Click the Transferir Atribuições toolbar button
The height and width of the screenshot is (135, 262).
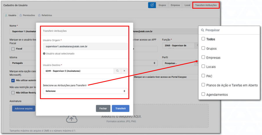[206, 5]
